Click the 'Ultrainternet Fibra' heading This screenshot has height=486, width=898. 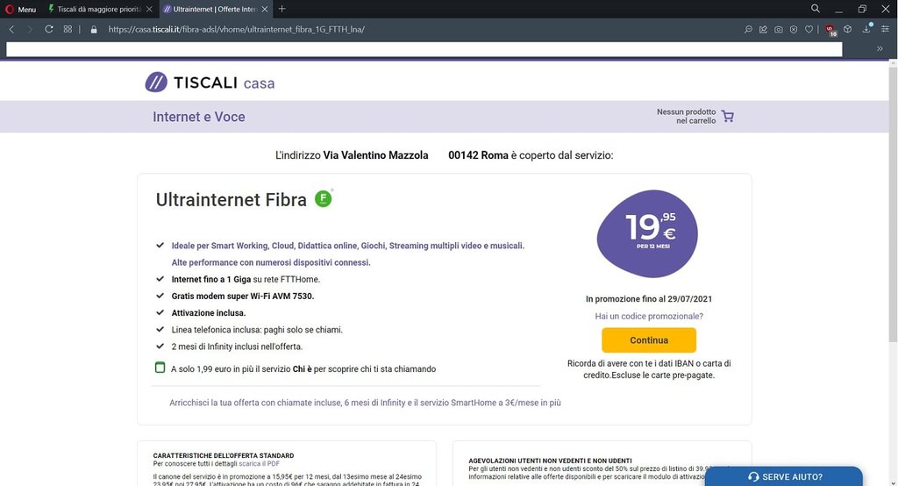[x=231, y=199]
